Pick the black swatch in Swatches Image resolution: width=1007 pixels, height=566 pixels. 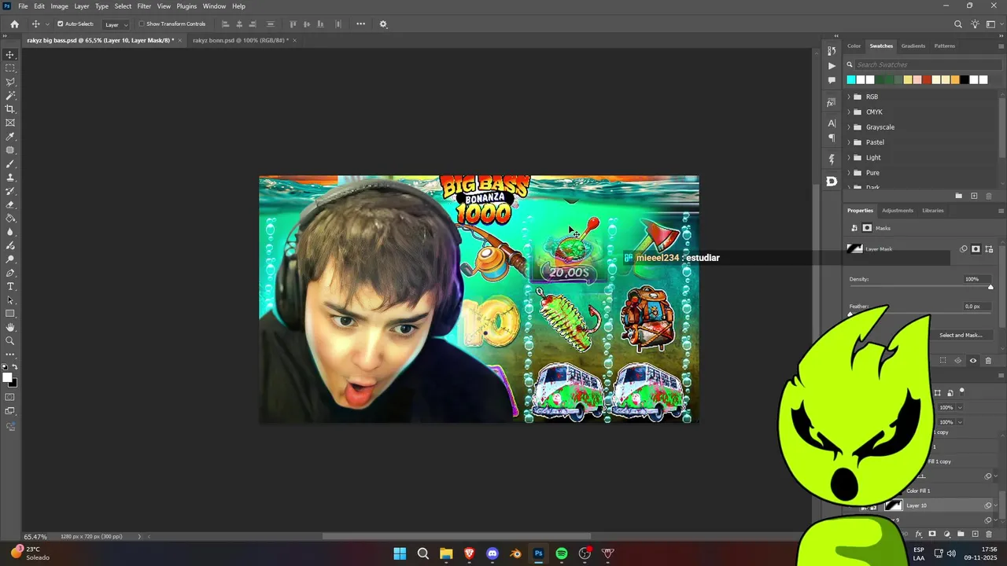(965, 79)
